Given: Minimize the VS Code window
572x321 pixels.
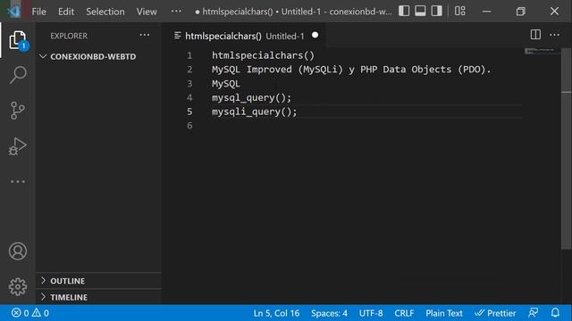Looking at the screenshot, I should point(486,12).
